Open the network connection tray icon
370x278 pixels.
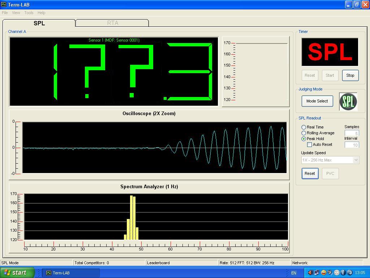(317, 273)
